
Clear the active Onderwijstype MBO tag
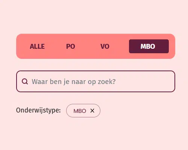[x=92, y=111]
